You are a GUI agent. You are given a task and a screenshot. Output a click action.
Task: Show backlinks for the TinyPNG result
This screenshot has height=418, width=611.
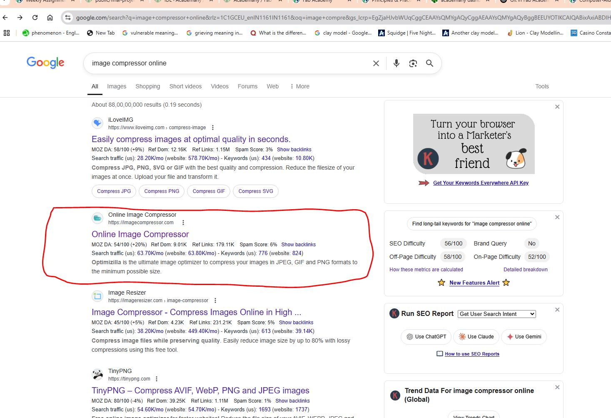(x=292, y=401)
